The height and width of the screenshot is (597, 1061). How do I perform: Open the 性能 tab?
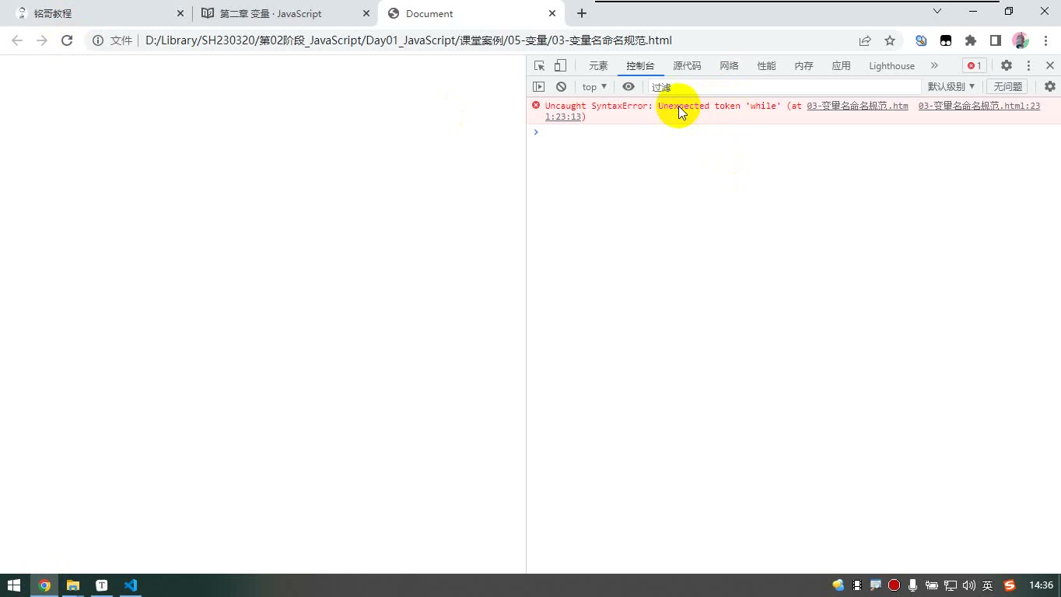[x=766, y=66]
